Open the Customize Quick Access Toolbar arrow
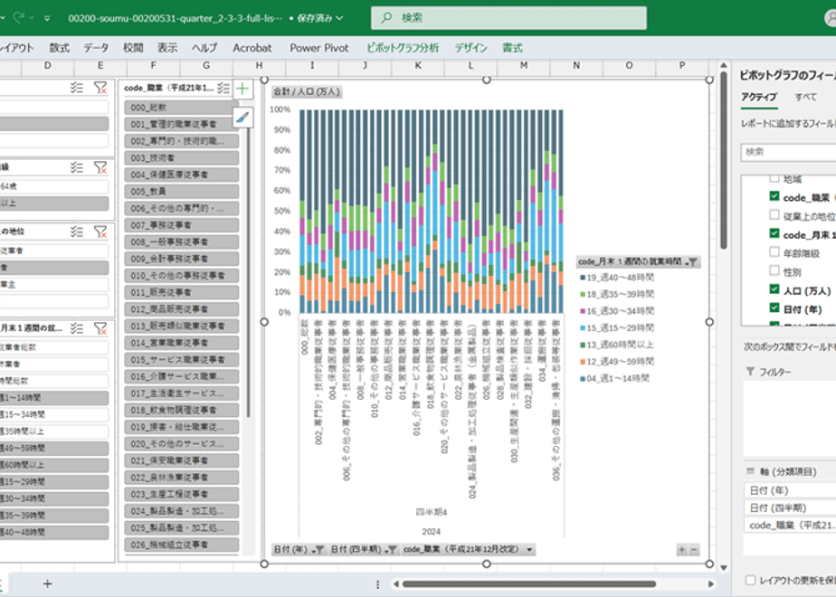This screenshot has height=597, width=836. 47,18
